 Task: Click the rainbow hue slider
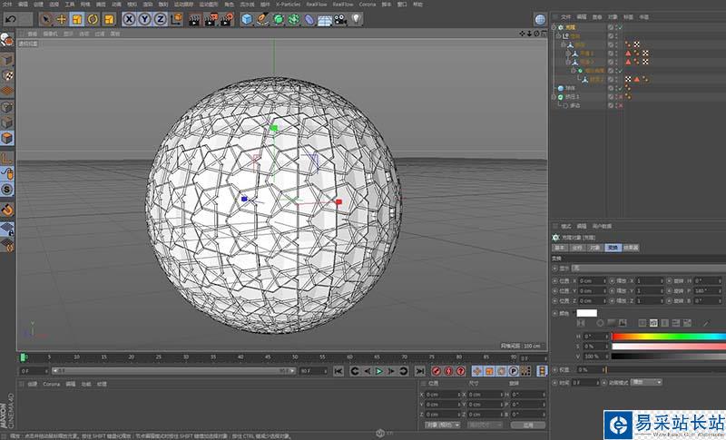tap(667, 337)
